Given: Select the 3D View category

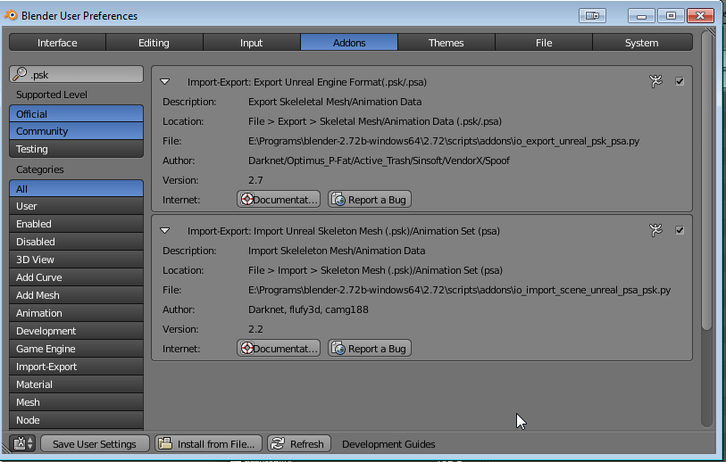Looking at the screenshot, I should pos(77,260).
